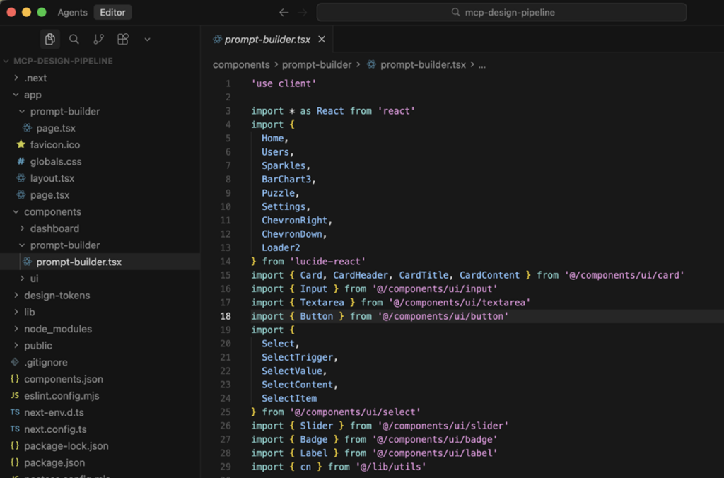
Task: Open the Extensions panel
Action: (x=122, y=40)
